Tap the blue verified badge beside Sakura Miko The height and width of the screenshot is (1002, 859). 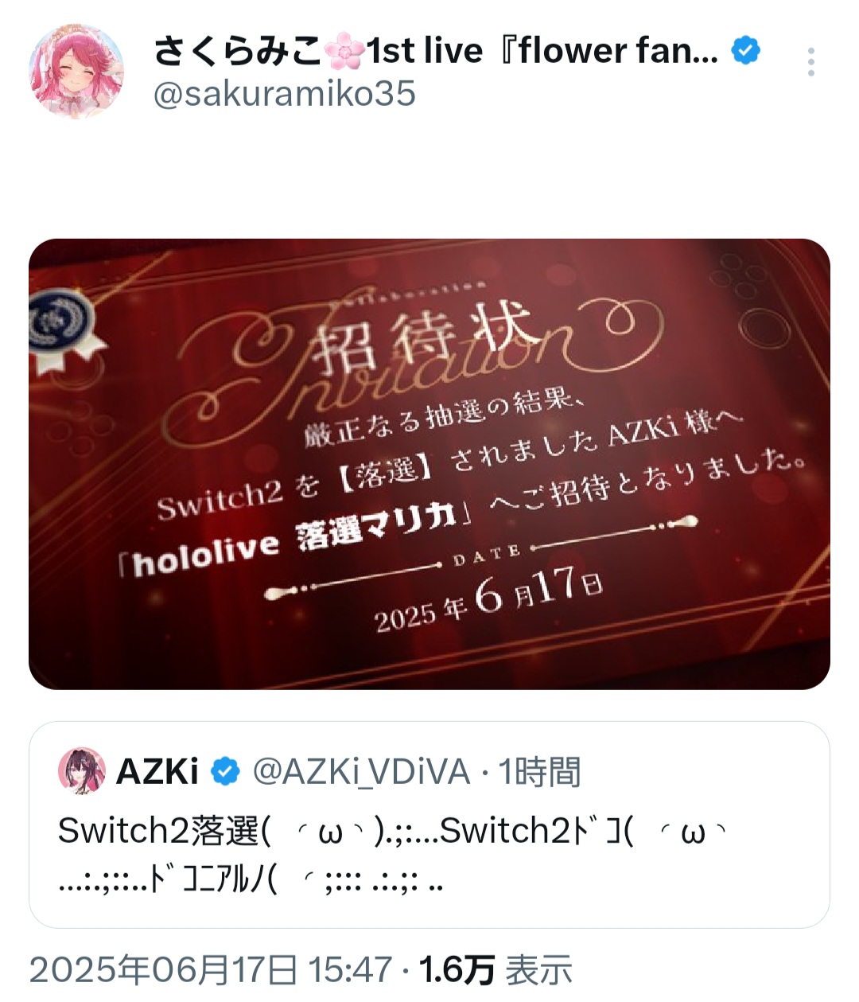point(745,51)
